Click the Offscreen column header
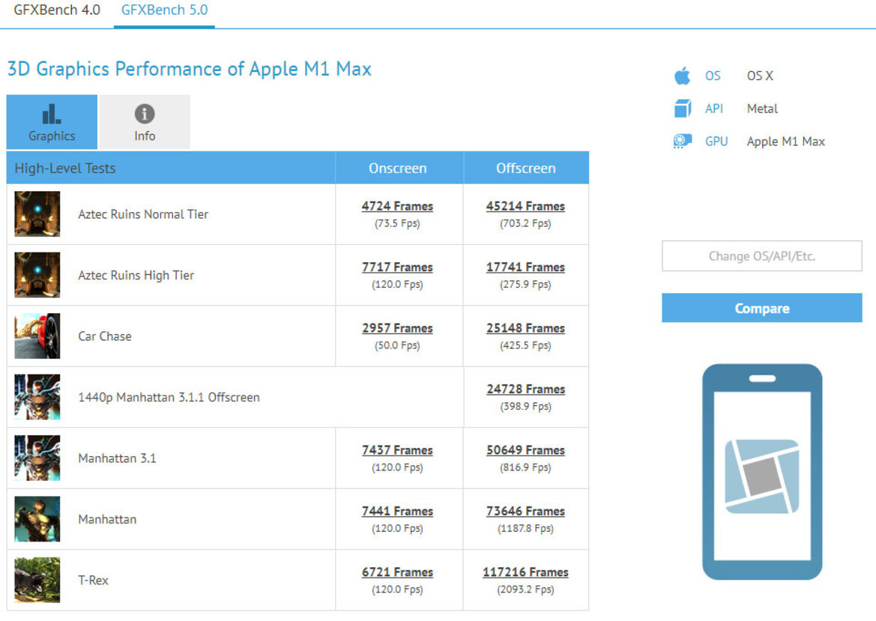Viewport: 876px width, 621px height. [x=525, y=168]
